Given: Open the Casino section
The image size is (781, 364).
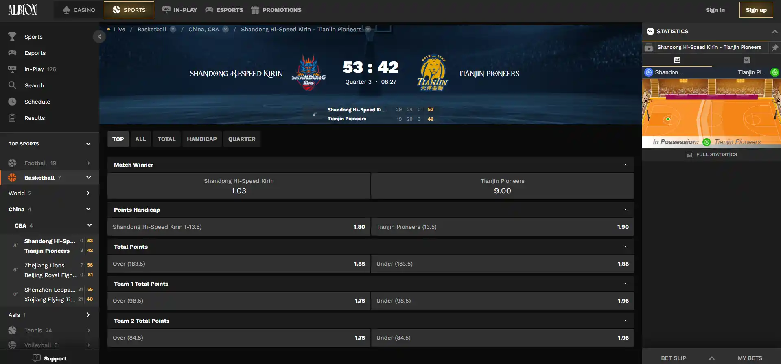Looking at the screenshot, I should [x=79, y=10].
